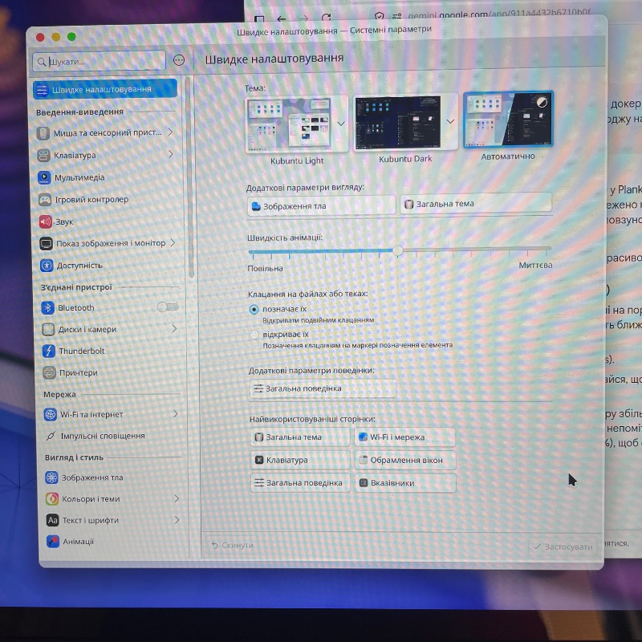This screenshot has width=642, height=642.
Task: Click the Загальна тема button under Додаткові параметри вигляду
Action: click(476, 204)
